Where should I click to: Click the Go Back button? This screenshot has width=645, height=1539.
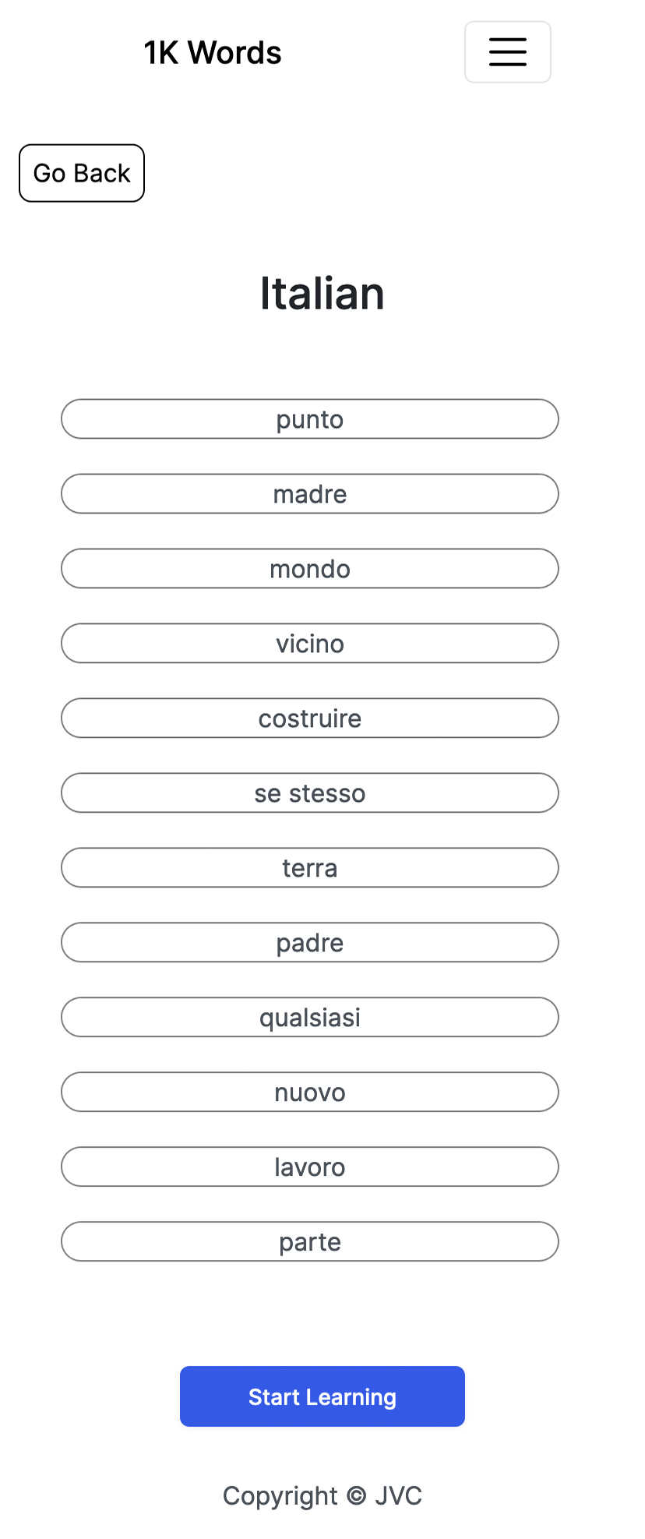(x=81, y=173)
